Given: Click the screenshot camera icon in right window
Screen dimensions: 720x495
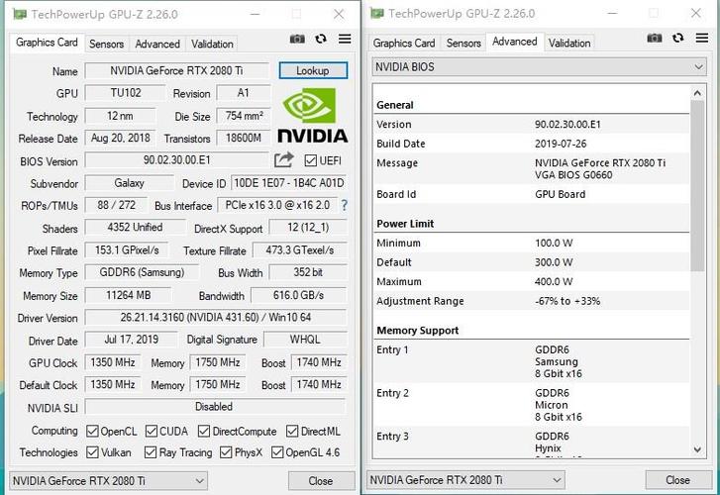Looking at the screenshot, I should click(655, 38).
